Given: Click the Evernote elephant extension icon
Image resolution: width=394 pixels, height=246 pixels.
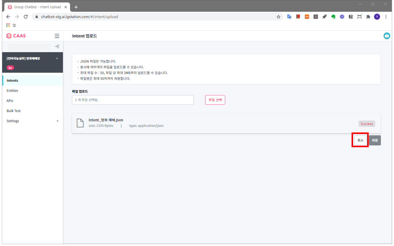Looking at the screenshot, I should pos(333,17).
